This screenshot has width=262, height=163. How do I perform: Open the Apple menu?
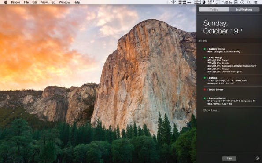click(x=6, y=2)
